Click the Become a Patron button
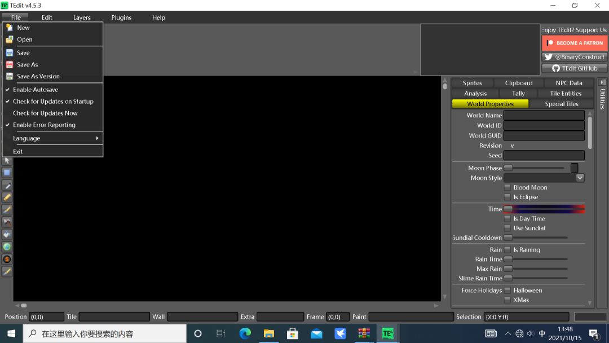This screenshot has width=609, height=343. click(575, 43)
